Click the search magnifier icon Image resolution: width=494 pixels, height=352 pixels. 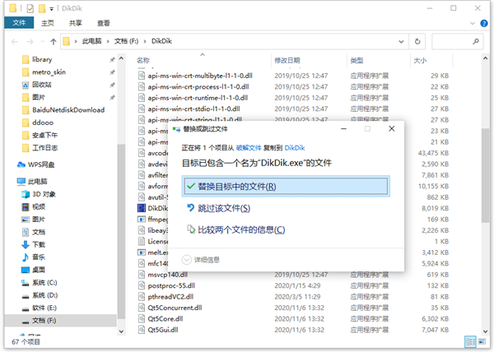tap(476, 41)
